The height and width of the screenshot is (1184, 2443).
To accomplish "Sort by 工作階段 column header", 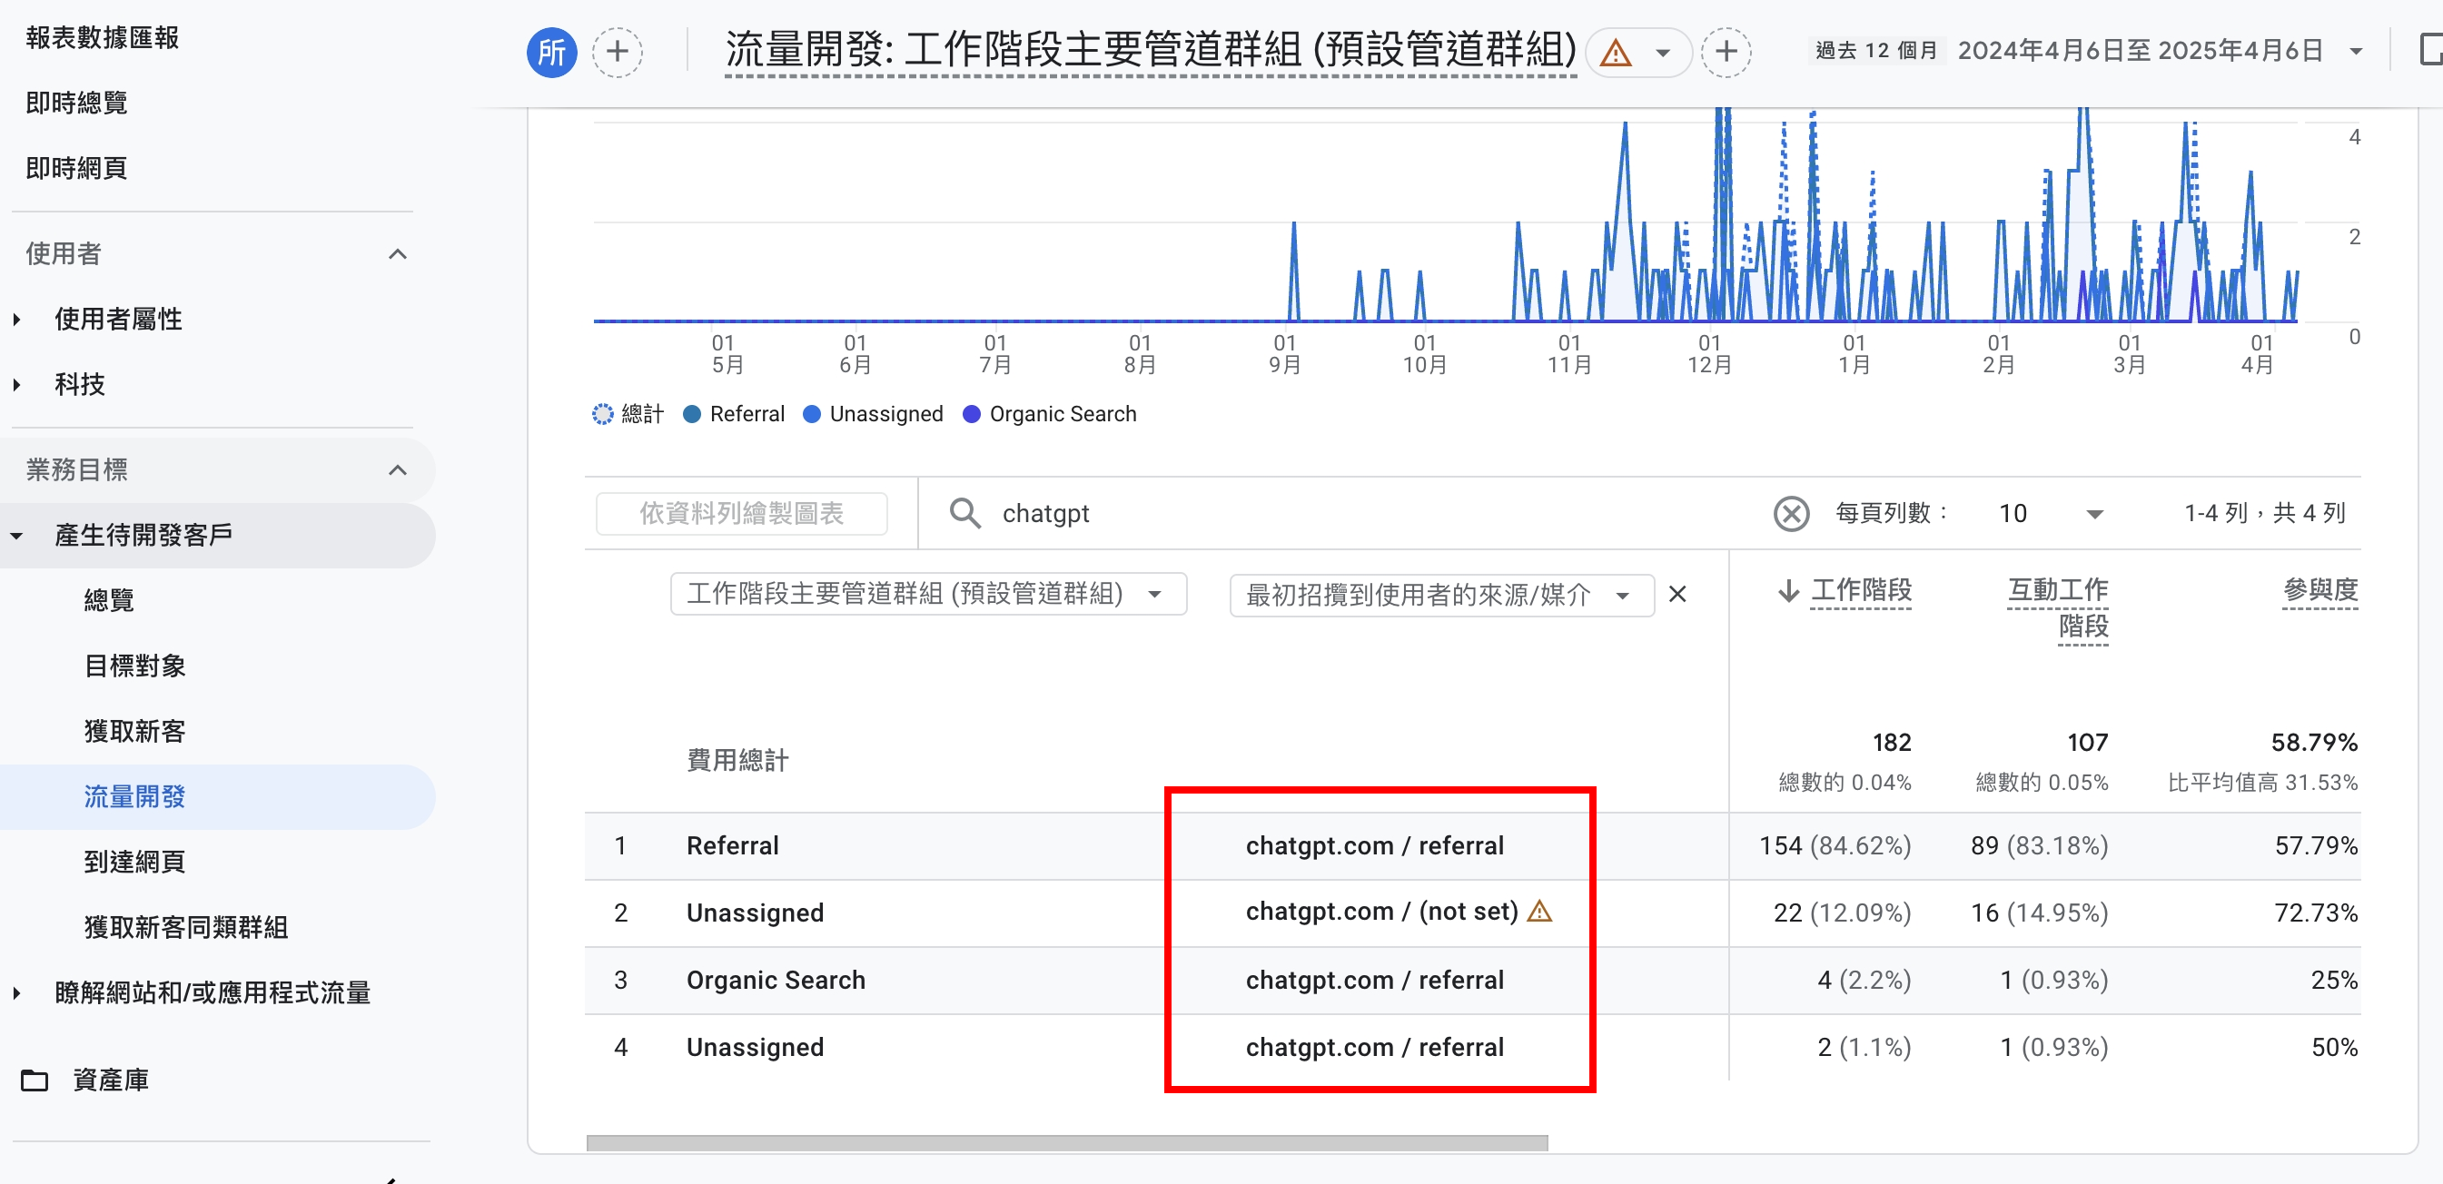I will [1861, 590].
